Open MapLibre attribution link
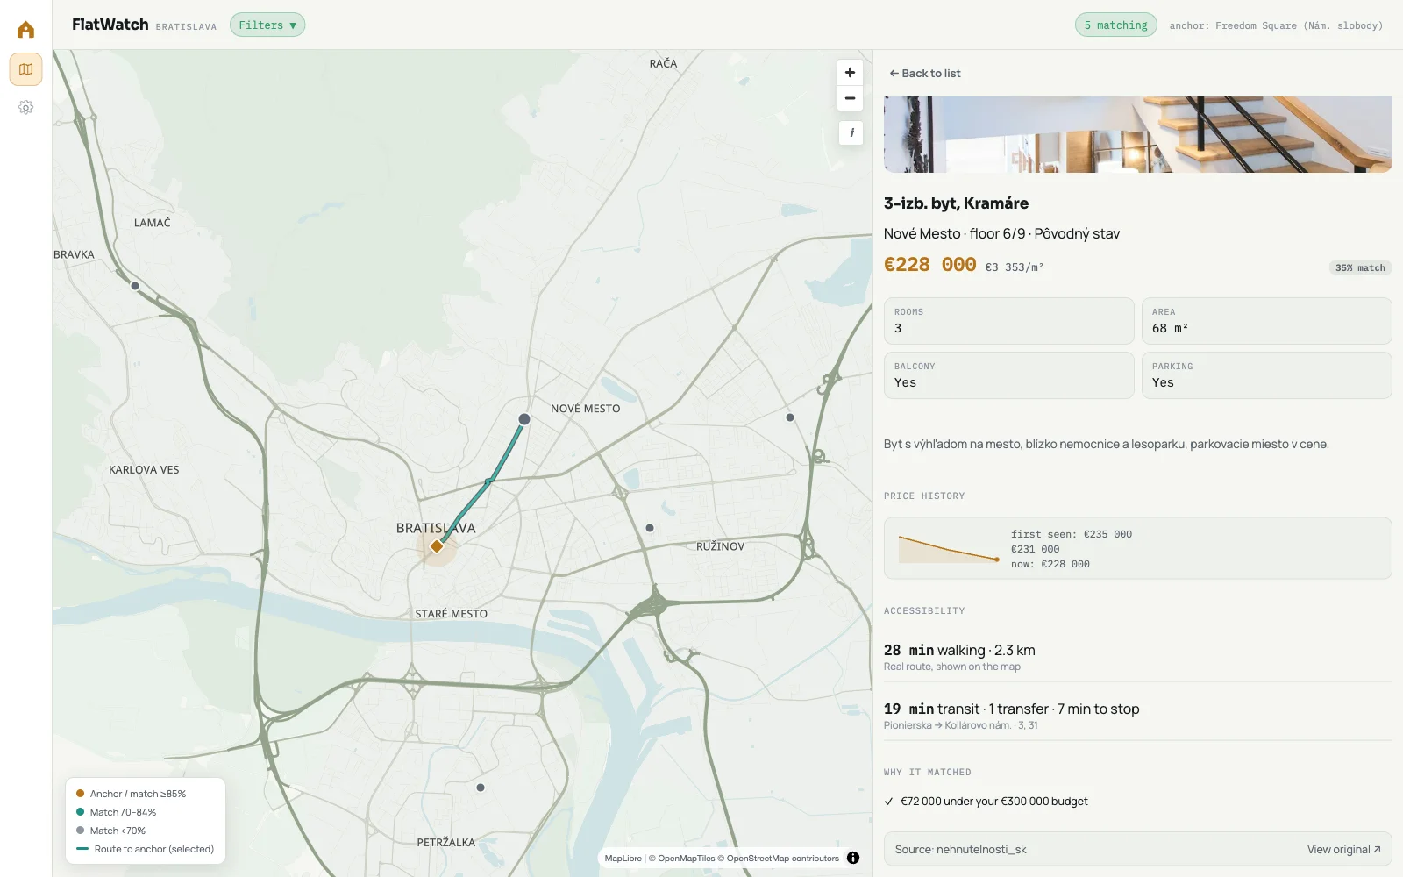This screenshot has width=1403, height=877. pos(623,859)
